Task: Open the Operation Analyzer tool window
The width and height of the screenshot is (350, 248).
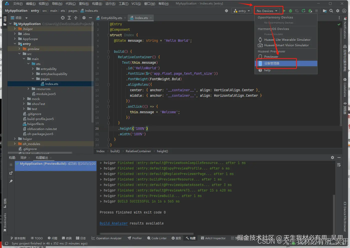Action: (x=106, y=238)
